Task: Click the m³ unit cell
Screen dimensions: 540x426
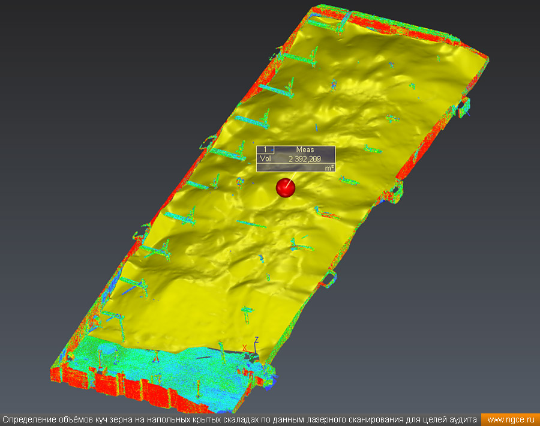Action: click(x=329, y=169)
